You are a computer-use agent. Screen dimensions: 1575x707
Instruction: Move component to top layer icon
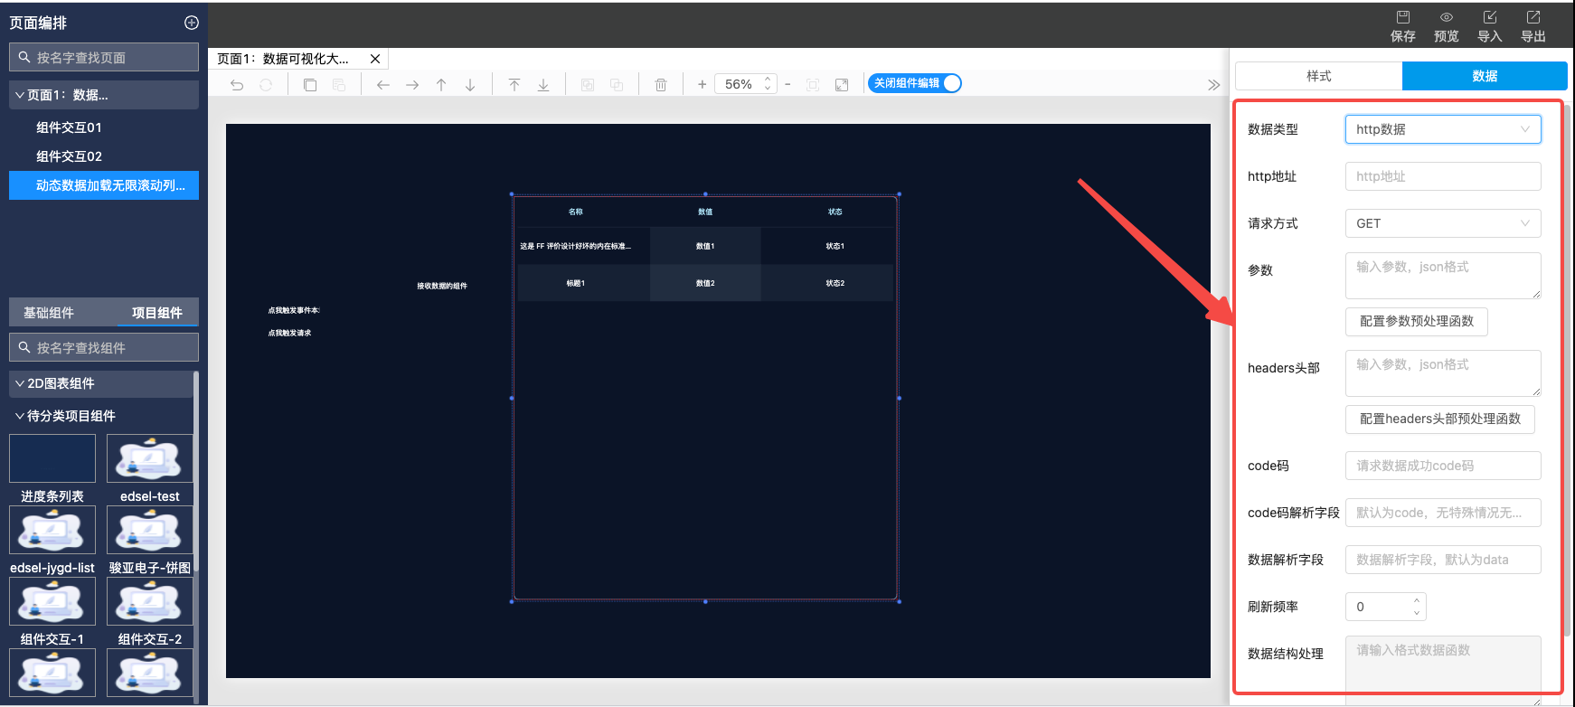(514, 85)
